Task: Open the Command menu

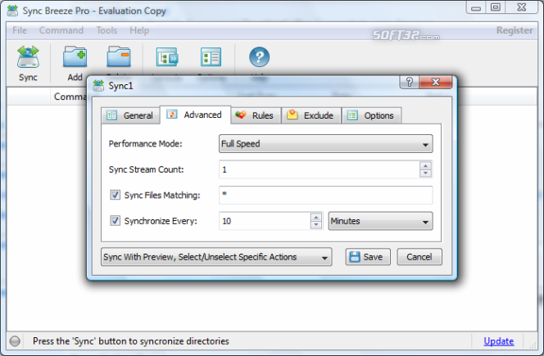Action: click(61, 30)
